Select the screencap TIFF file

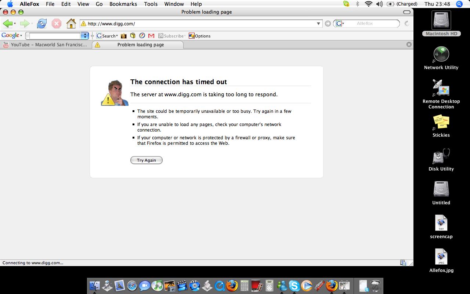coord(441,227)
